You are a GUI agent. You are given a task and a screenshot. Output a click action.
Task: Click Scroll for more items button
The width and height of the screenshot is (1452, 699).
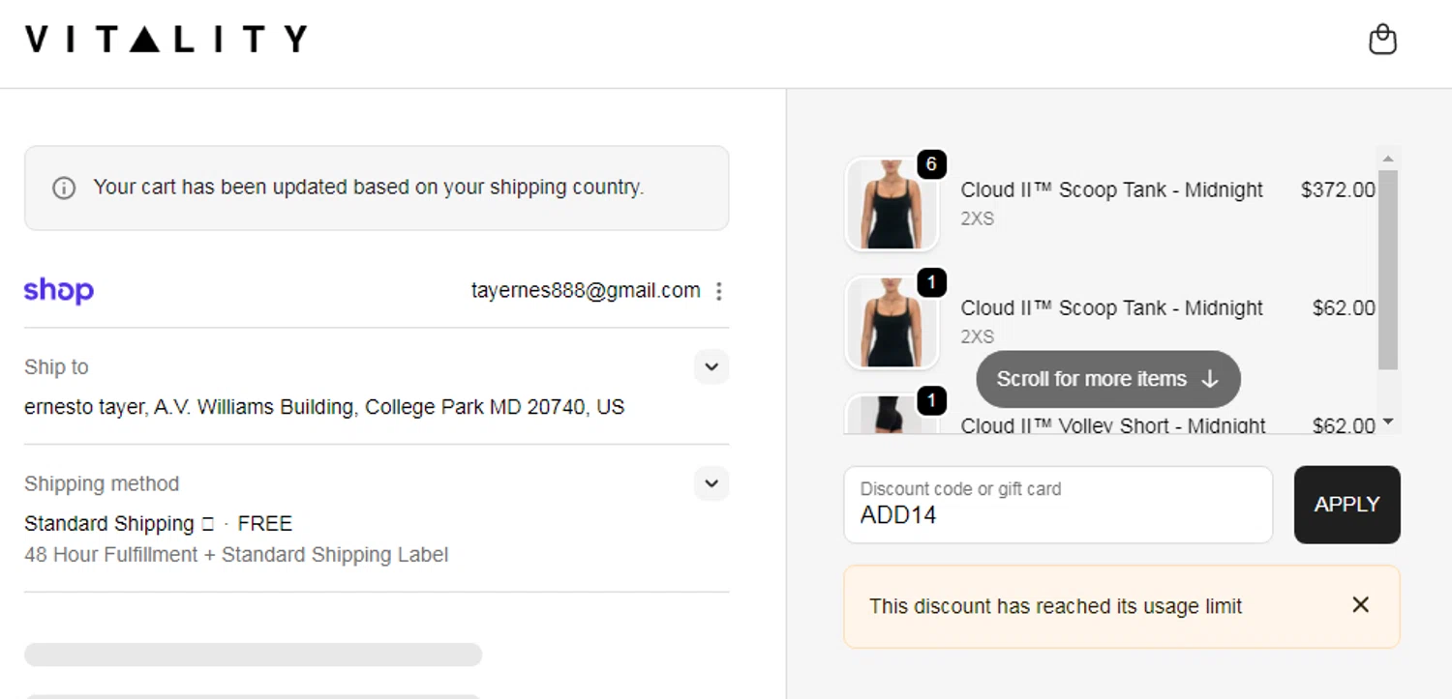click(1107, 379)
